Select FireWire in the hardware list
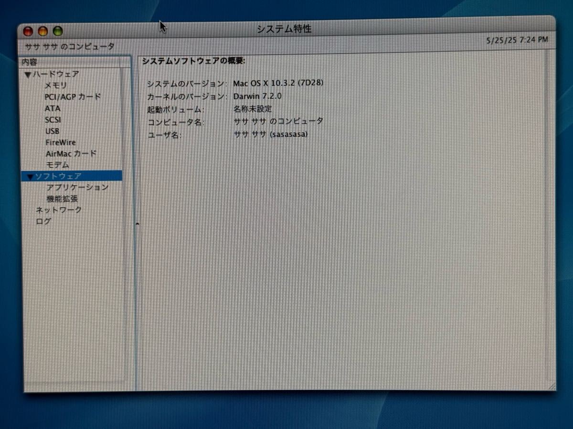The width and height of the screenshot is (573, 429). coord(61,143)
